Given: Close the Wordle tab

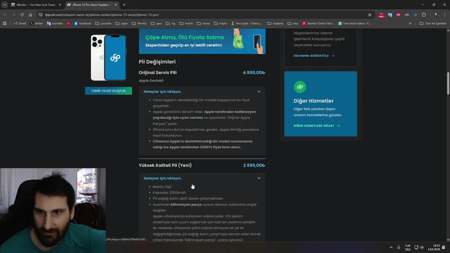Looking at the screenshot, I should [x=59, y=5].
